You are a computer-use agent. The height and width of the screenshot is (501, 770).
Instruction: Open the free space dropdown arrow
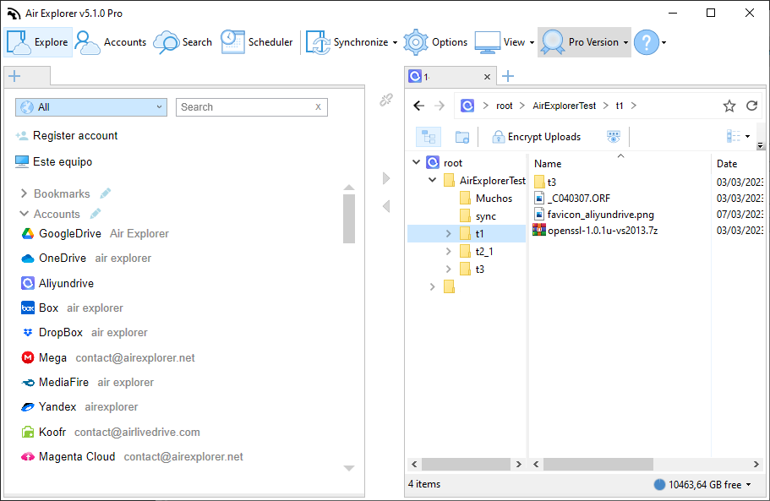point(748,485)
